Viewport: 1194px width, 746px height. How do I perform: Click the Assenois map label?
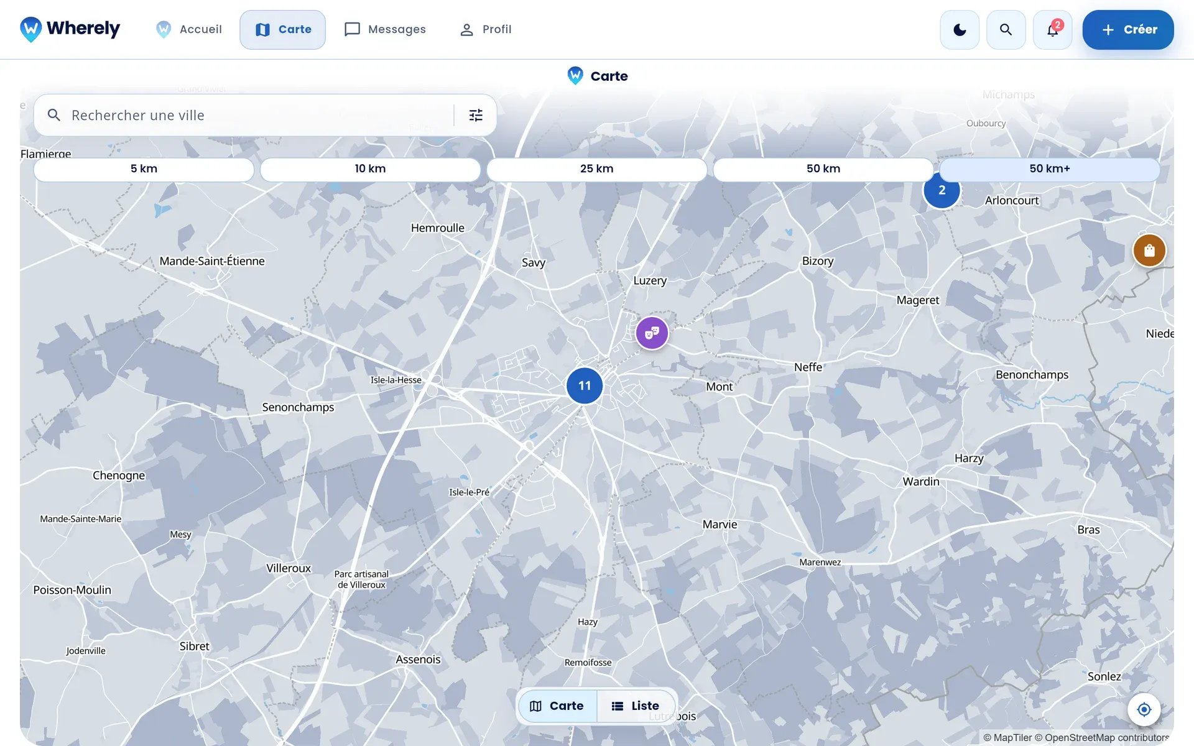pyautogui.click(x=418, y=659)
